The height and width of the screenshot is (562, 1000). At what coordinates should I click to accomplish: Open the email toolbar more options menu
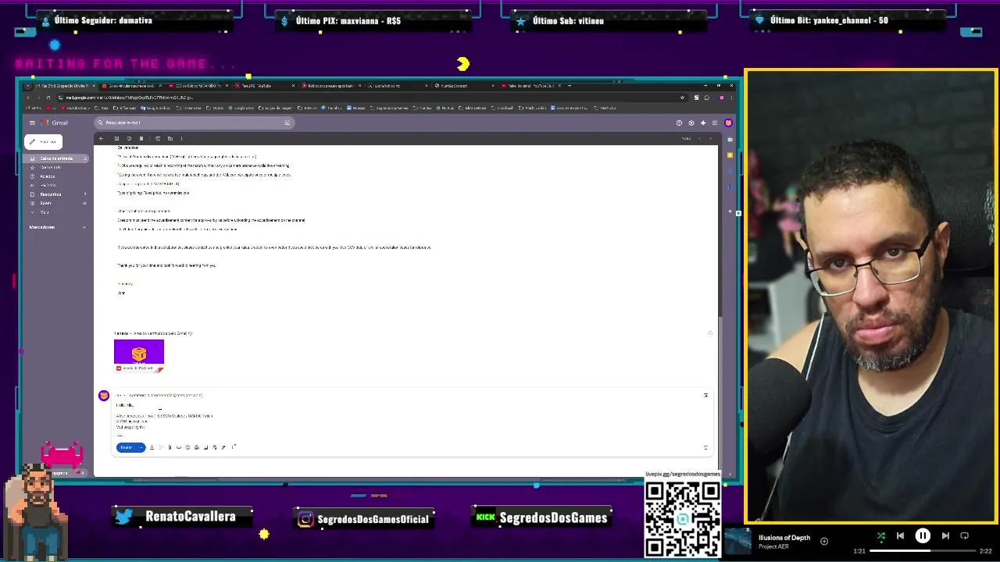[182, 139]
